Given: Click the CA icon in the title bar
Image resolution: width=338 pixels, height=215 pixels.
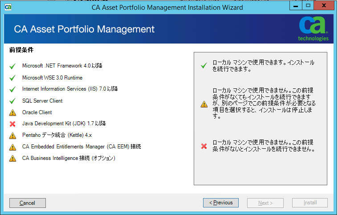Looking at the screenshot, I should [x=8, y=7].
